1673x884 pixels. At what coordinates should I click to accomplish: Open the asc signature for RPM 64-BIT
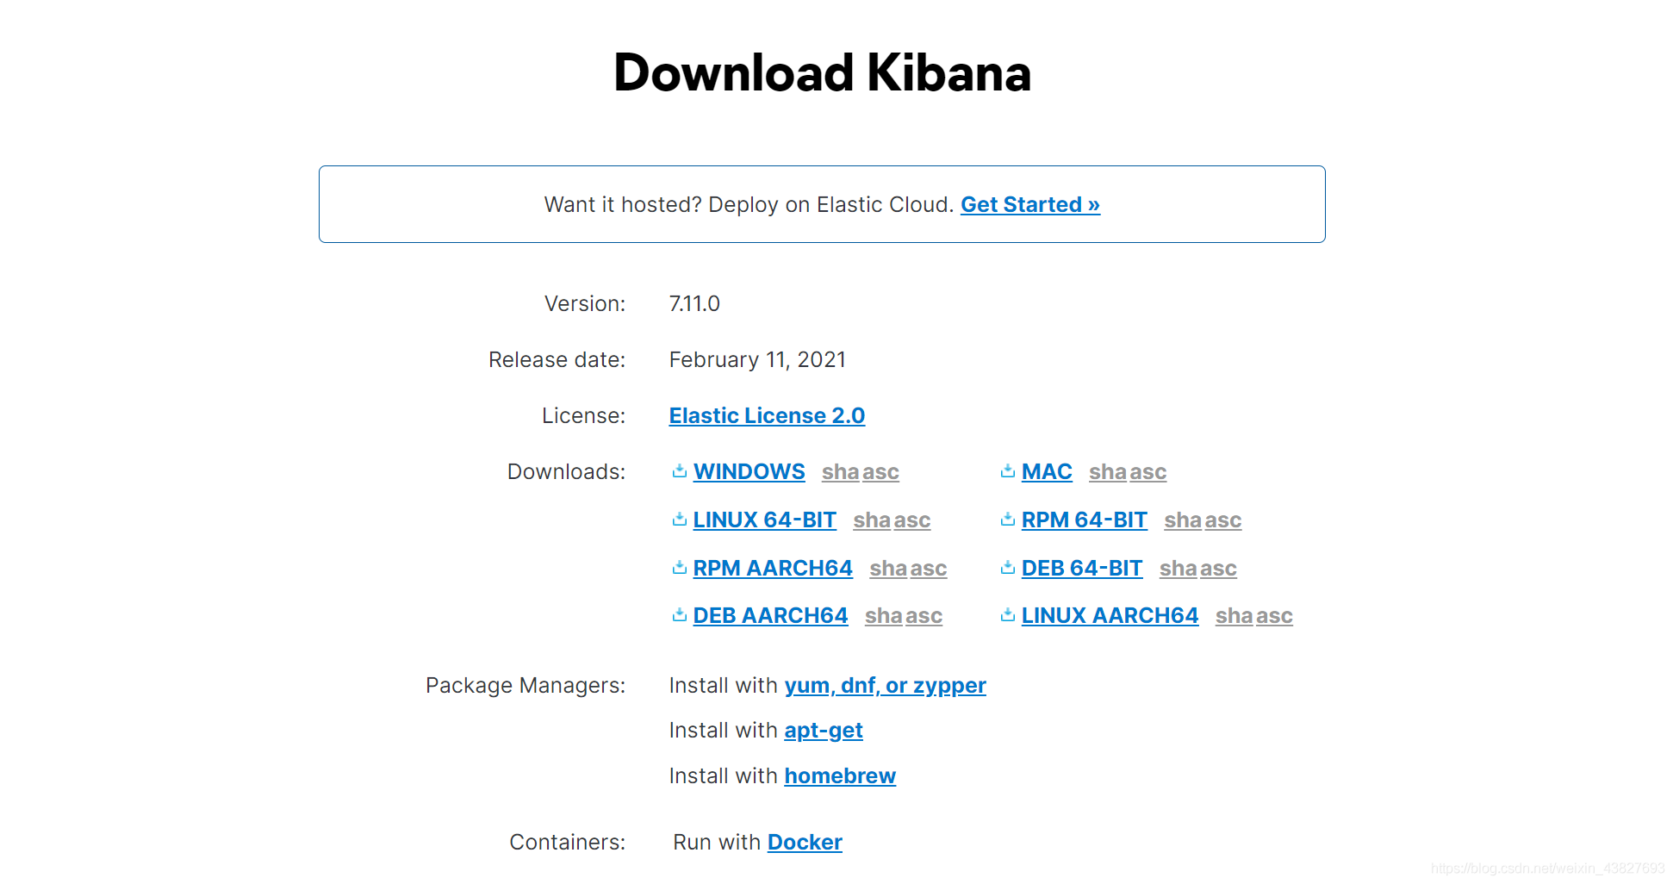[1223, 520]
